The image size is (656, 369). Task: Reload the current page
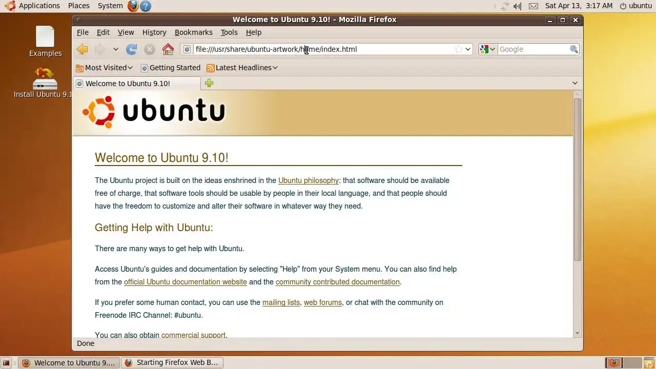click(132, 49)
